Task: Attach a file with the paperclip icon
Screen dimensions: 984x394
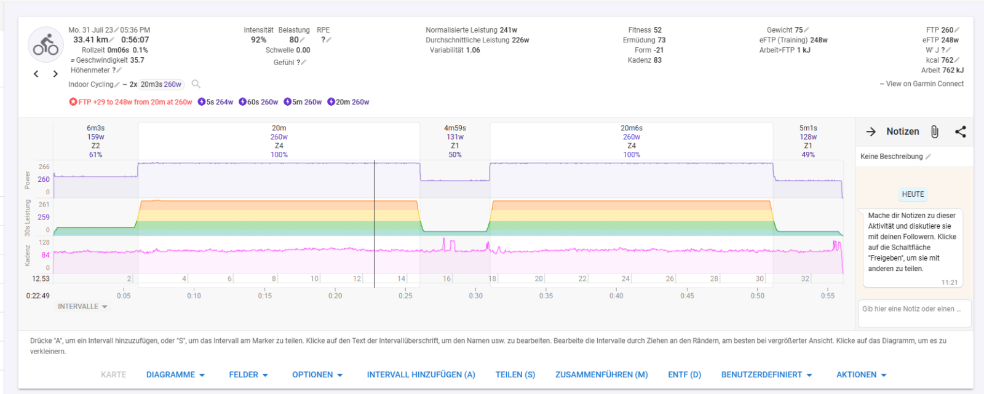Action: click(x=934, y=132)
